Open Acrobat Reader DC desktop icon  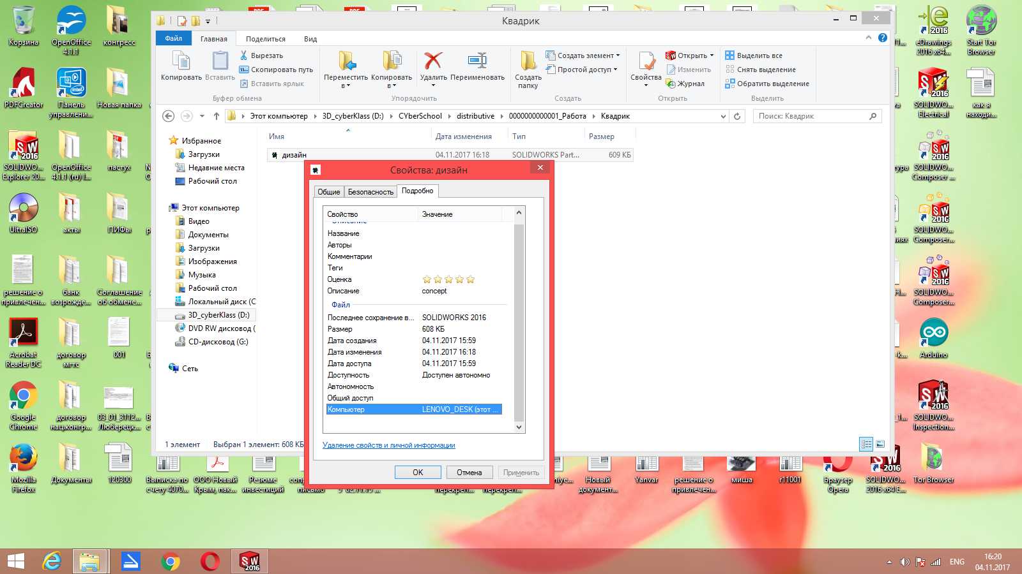point(23,343)
